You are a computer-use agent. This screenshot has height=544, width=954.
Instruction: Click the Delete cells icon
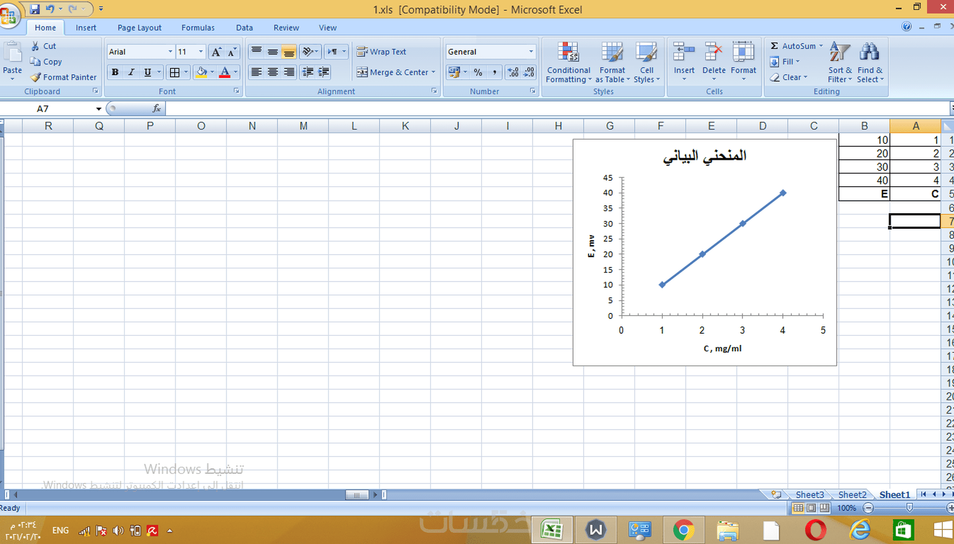(714, 52)
